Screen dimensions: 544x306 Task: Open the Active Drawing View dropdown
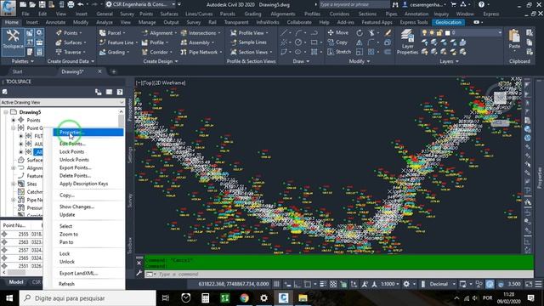pyautogui.click(x=62, y=102)
